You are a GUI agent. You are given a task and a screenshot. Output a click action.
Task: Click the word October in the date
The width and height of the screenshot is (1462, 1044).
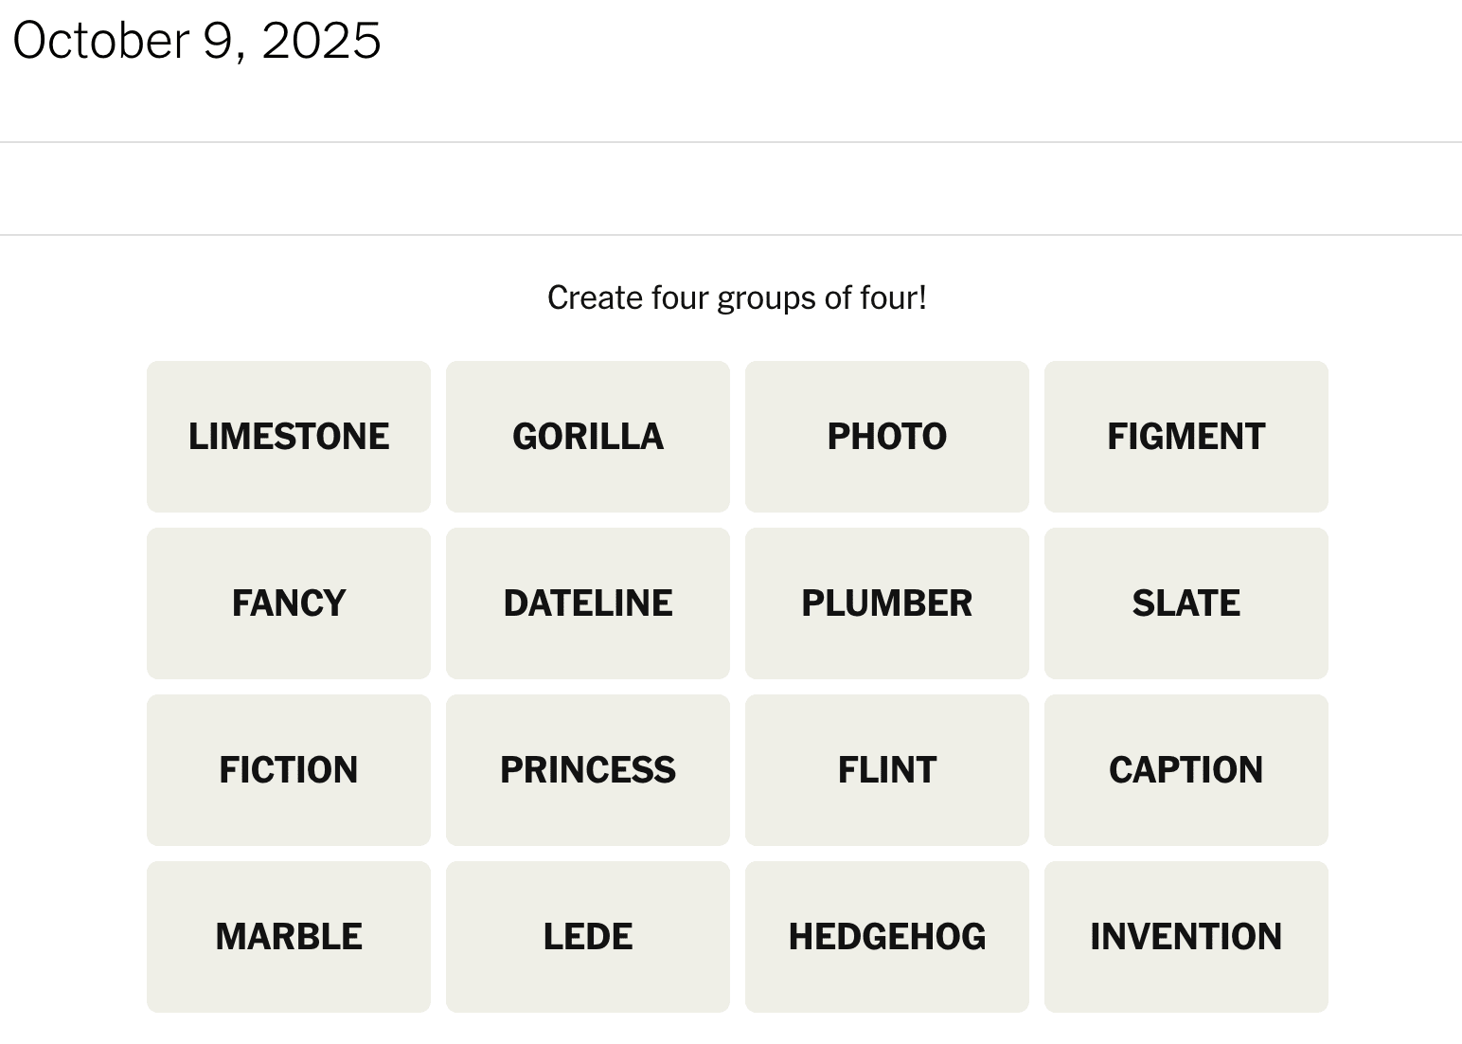click(100, 41)
